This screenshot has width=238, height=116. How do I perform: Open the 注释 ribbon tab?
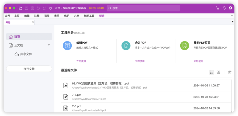tap(37, 16)
